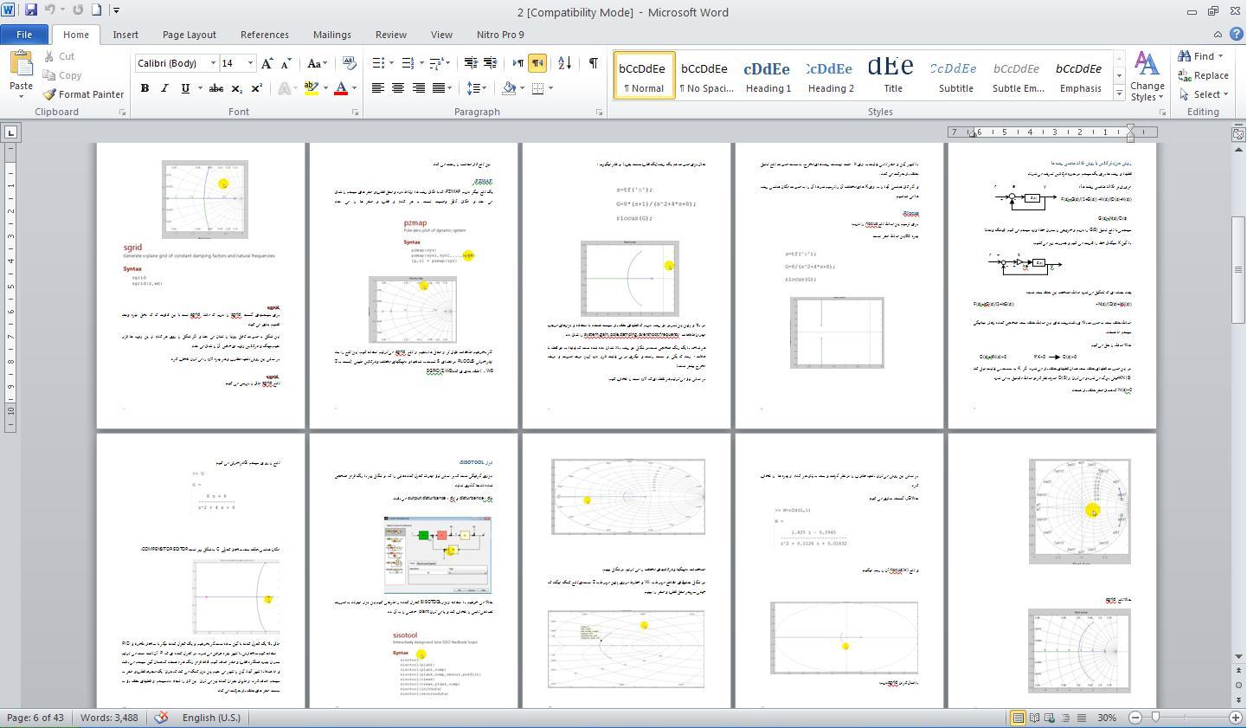Viewport: 1247px width, 728px height.
Task: Click the Bullets list icon
Action: (378, 63)
